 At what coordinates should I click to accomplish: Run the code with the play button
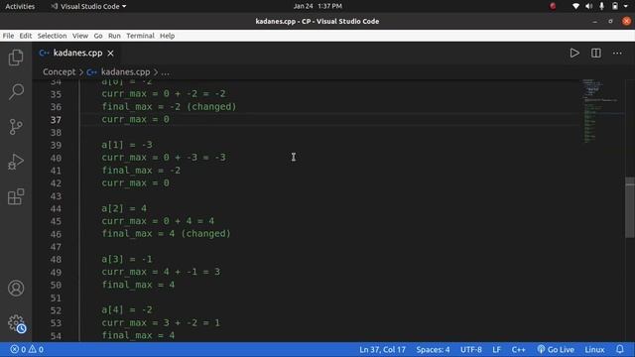574,53
